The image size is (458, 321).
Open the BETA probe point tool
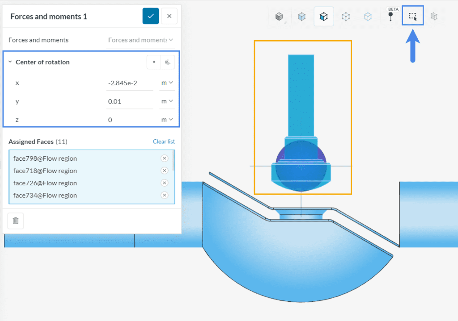(x=391, y=17)
